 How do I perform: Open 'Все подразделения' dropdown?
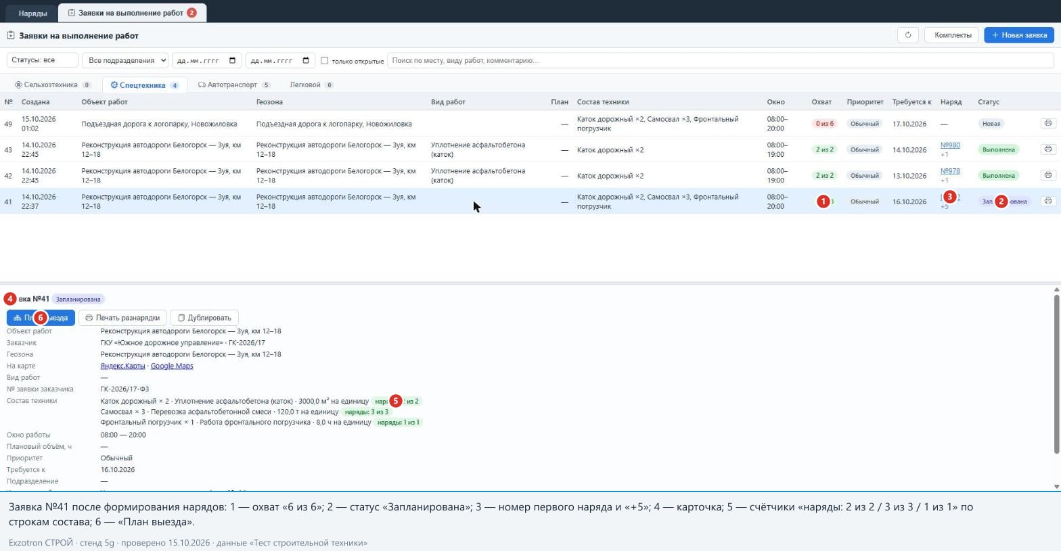coord(125,60)
